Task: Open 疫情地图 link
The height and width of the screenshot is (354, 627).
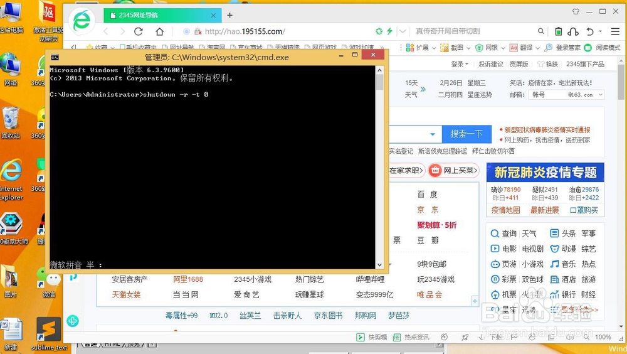Action: 505,210
